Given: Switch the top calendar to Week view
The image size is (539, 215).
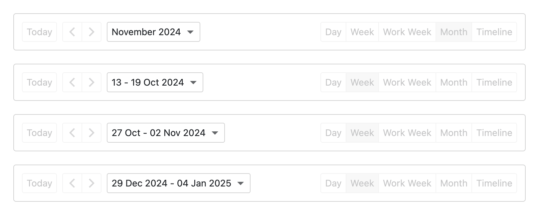Looking at the screenshot, I should coord(362,32).
